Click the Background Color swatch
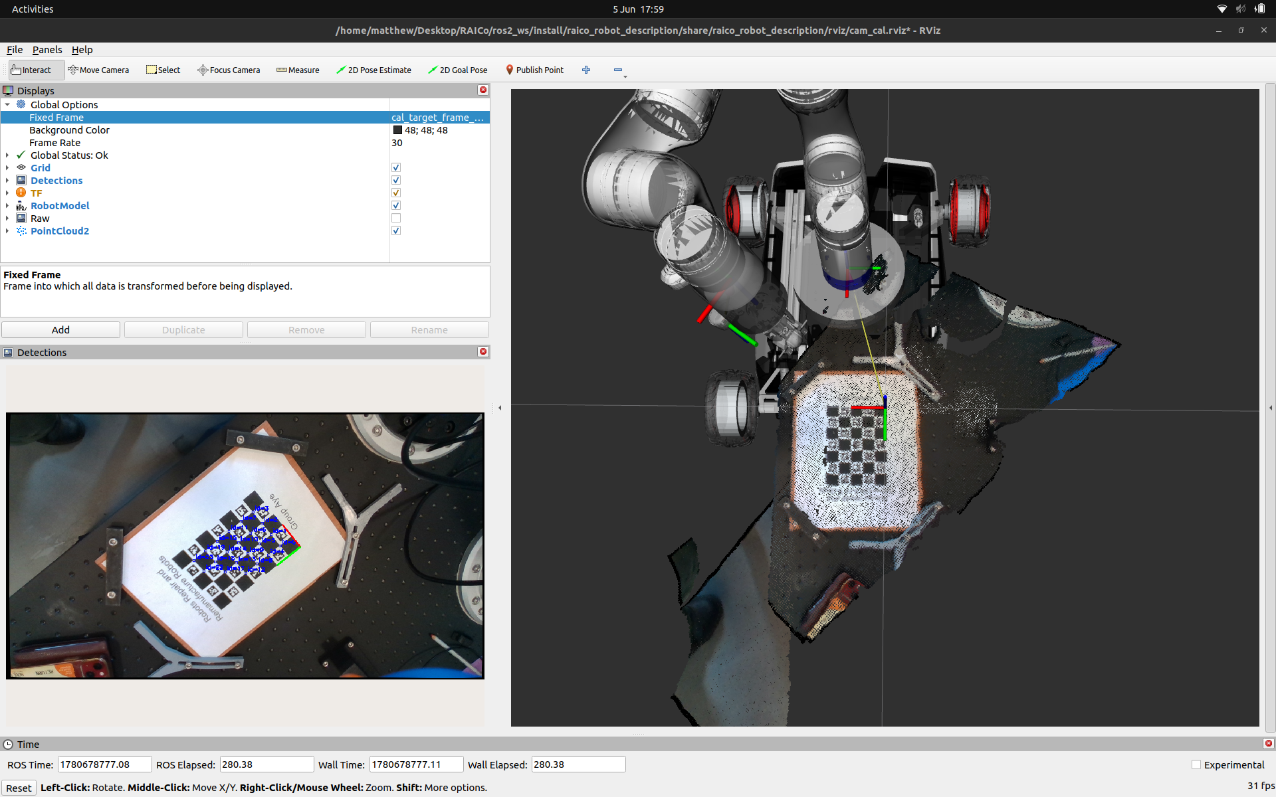1276x797 pixels. 397,130
